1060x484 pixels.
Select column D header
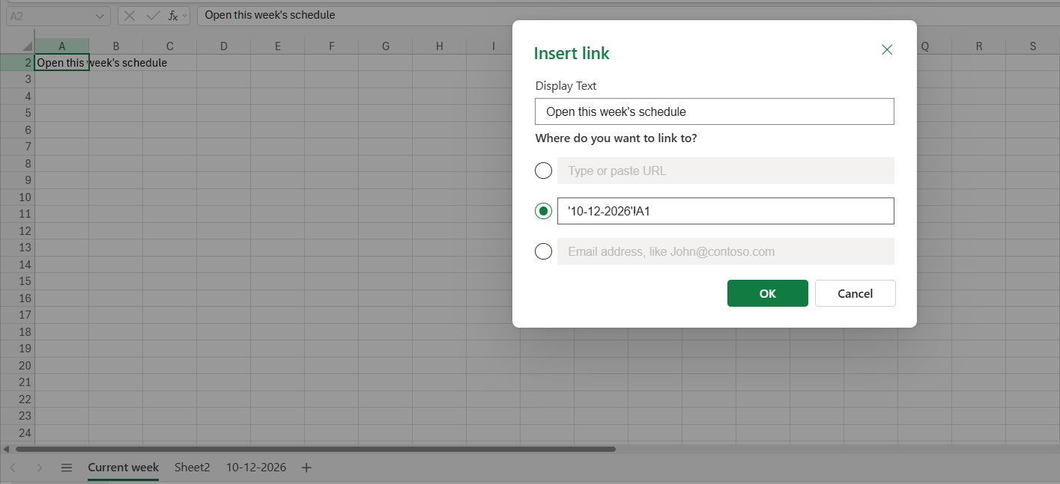[224, 46]
